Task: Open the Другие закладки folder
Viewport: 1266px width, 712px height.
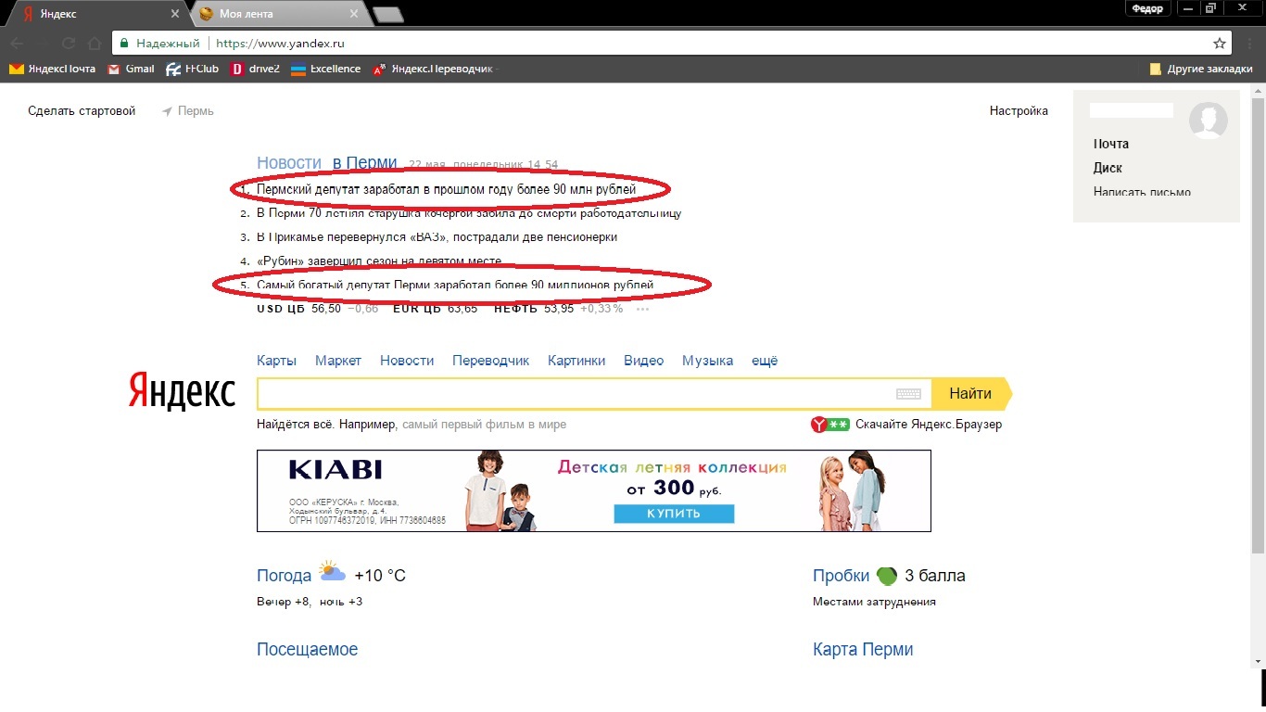Action: click(1201, 69)
